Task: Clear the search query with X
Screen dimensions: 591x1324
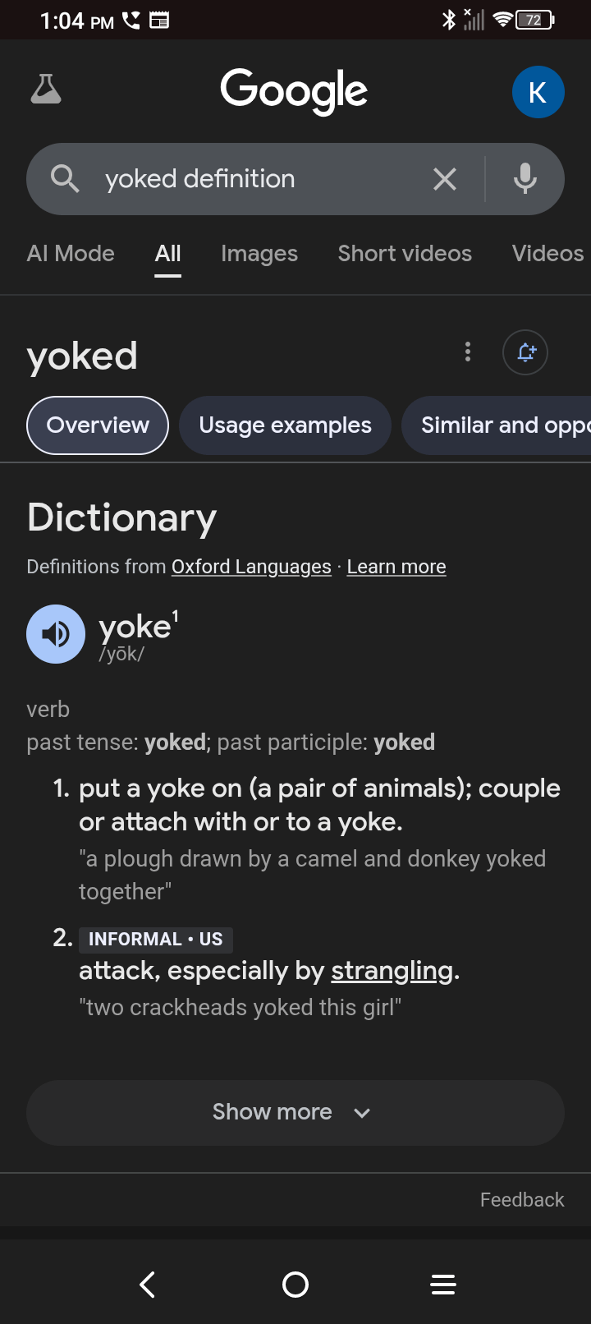Action: coord(445,179)
